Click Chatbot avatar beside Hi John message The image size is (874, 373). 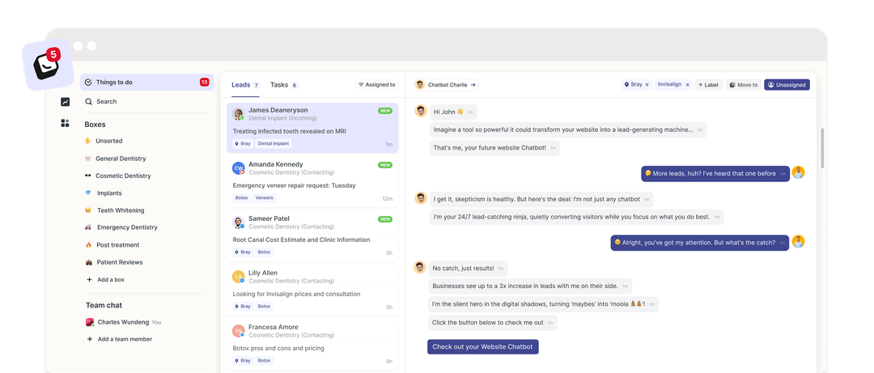(420, 111)
